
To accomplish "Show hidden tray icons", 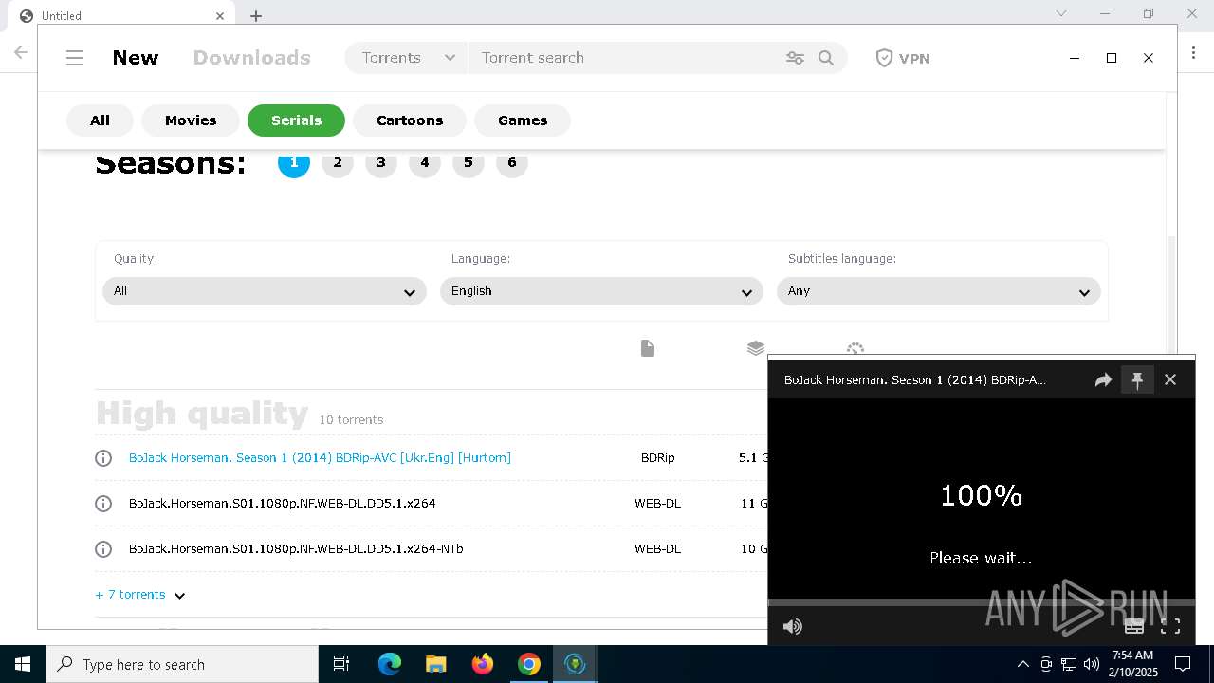I will click(x=1022, y=664).
